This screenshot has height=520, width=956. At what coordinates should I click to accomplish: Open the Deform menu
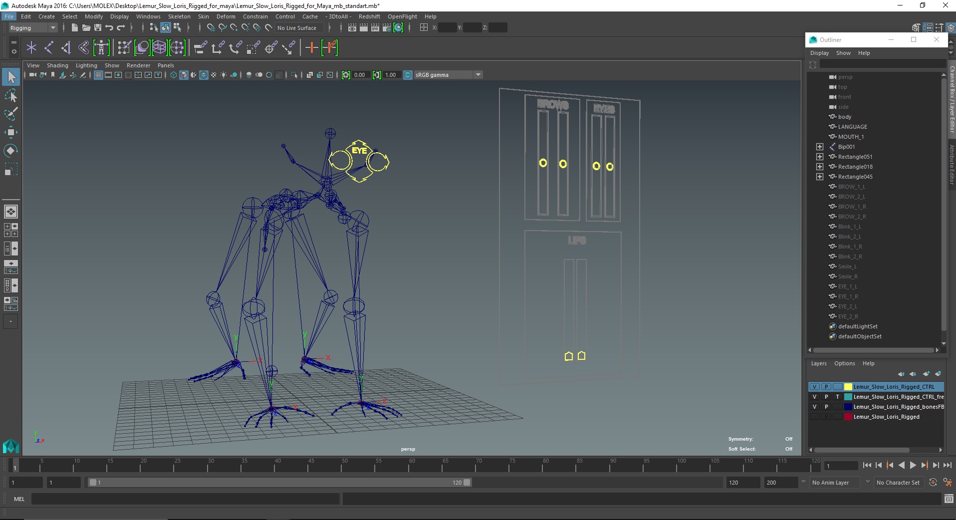click(226, 16)
